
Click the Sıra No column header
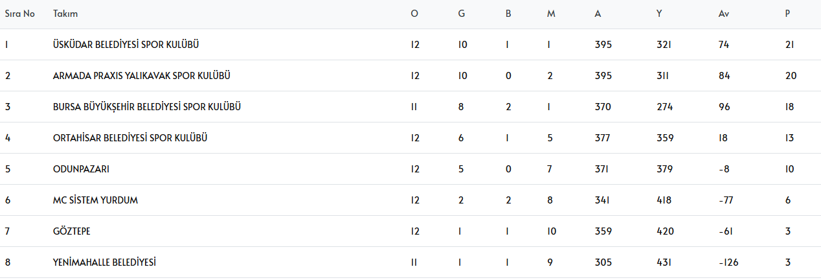click(19, 14)
